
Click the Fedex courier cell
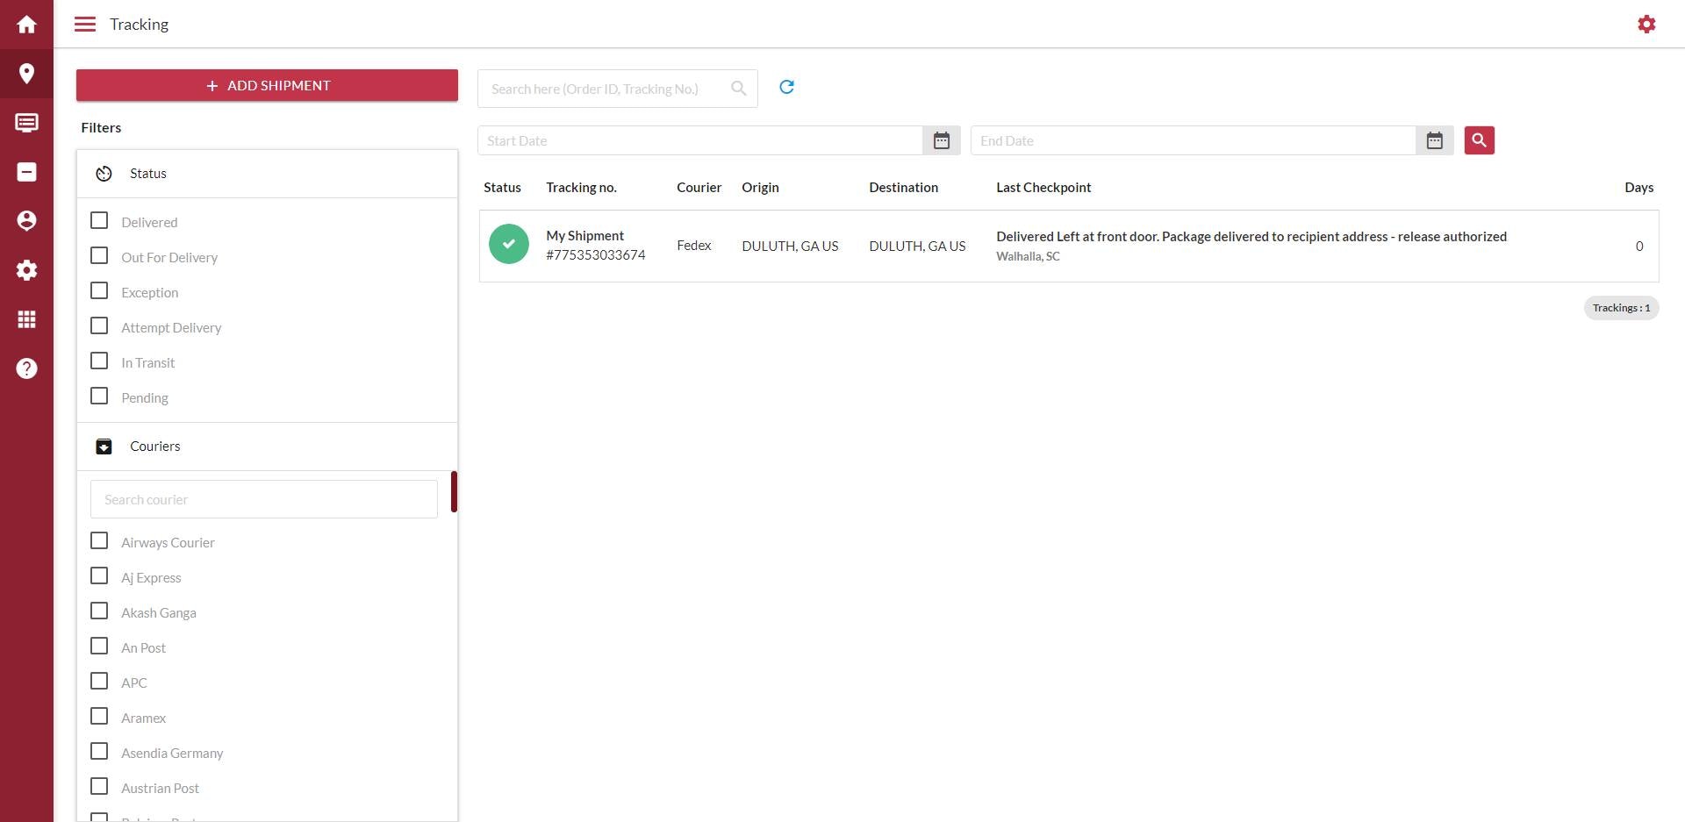pyautogui.click(x=693, y=246)
